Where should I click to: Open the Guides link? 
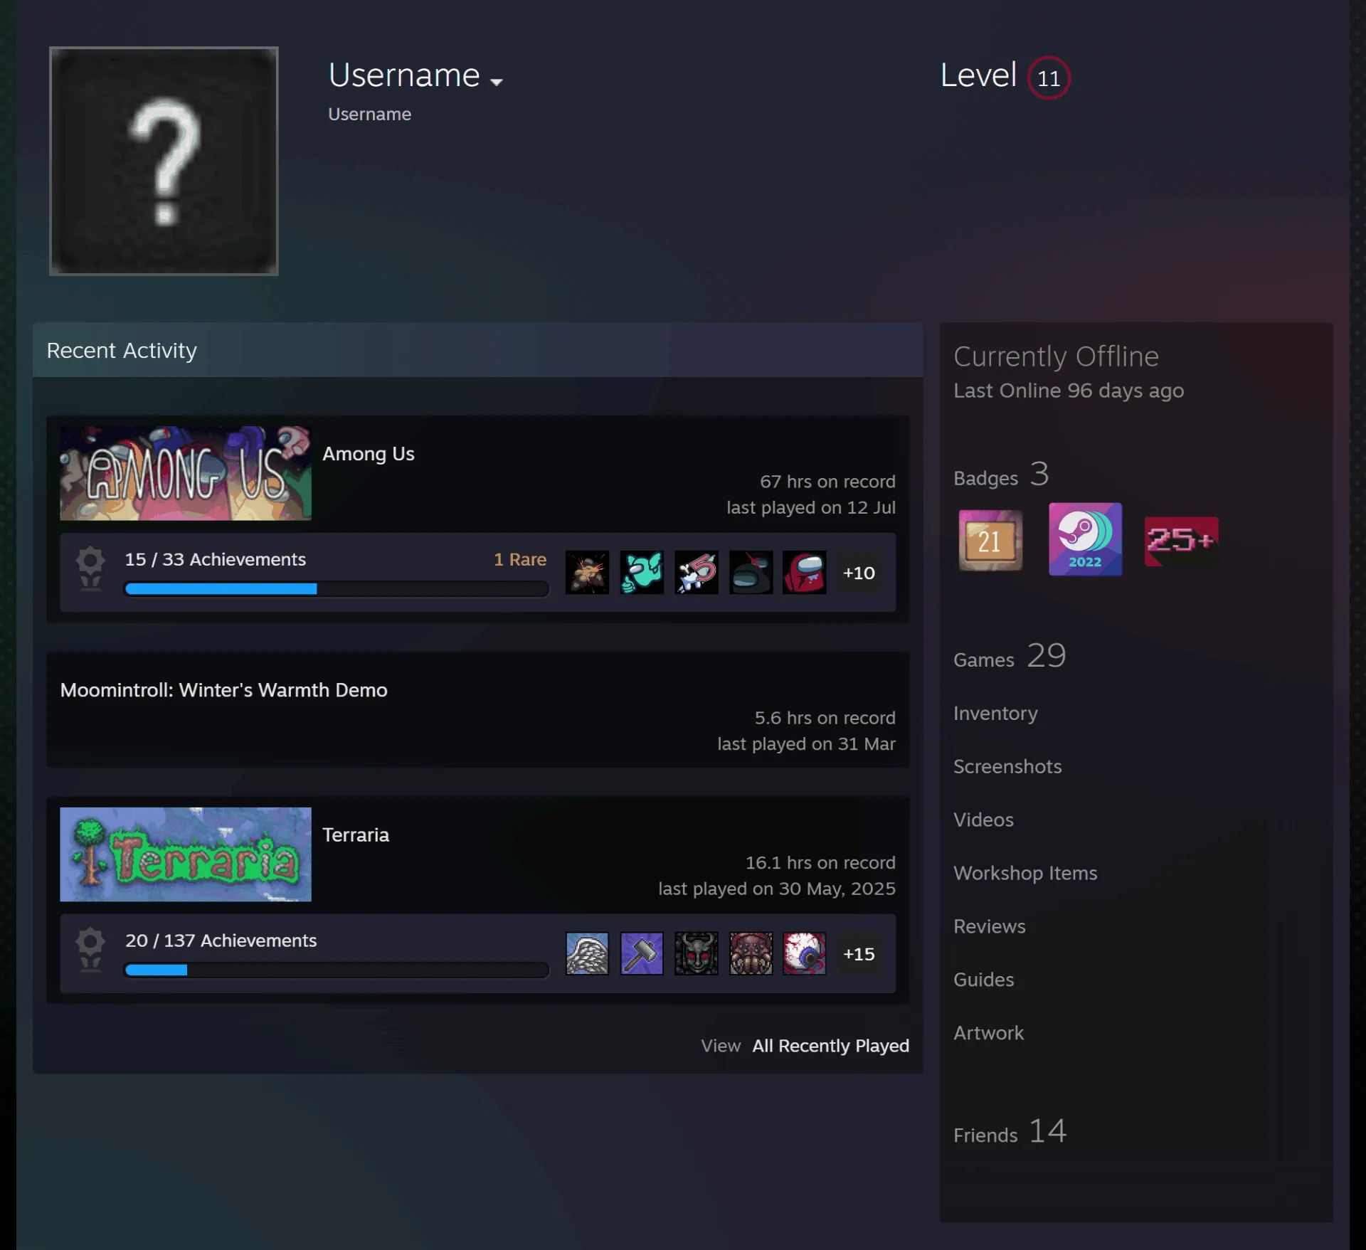pyautogui.click(x=983, y=980)
